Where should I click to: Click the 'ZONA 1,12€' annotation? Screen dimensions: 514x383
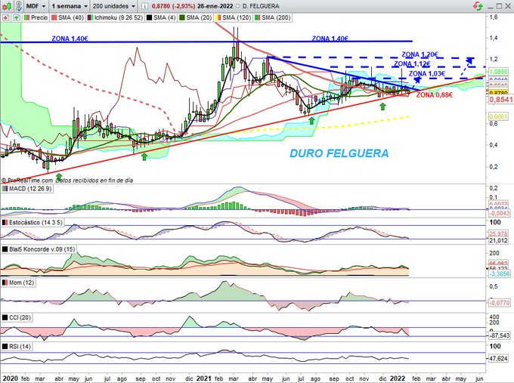pos(412,63)
